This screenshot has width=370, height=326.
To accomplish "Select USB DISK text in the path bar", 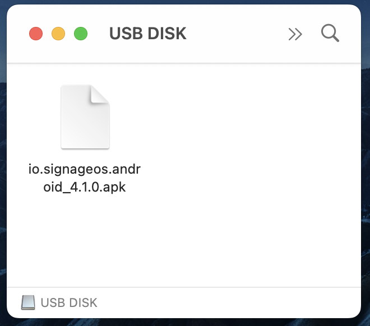I will tap(69, 302).
